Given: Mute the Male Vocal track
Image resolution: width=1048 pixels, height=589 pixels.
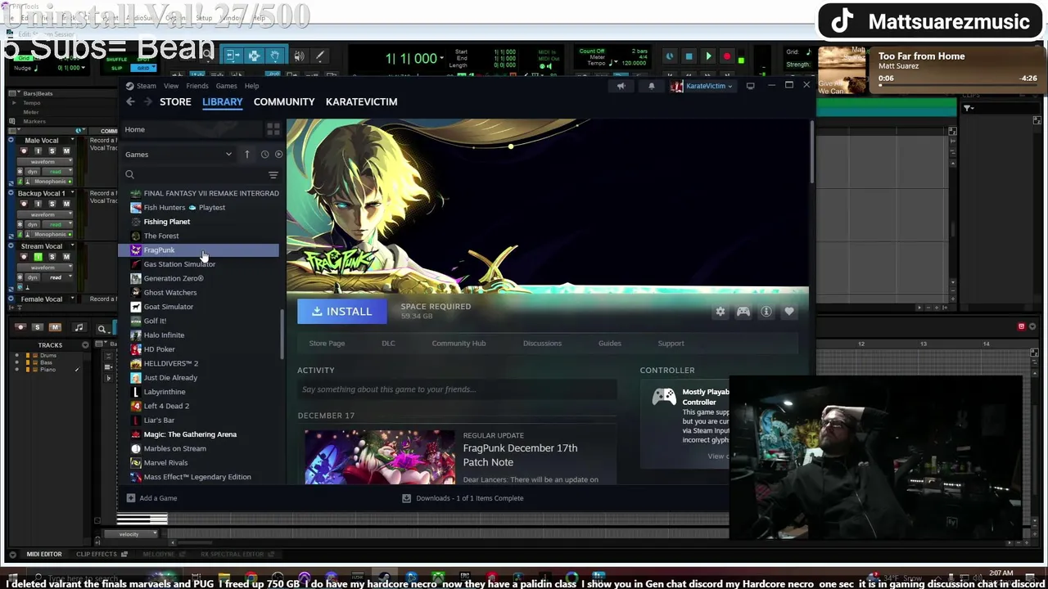Looking at the screenshot, I should (66, 151).
